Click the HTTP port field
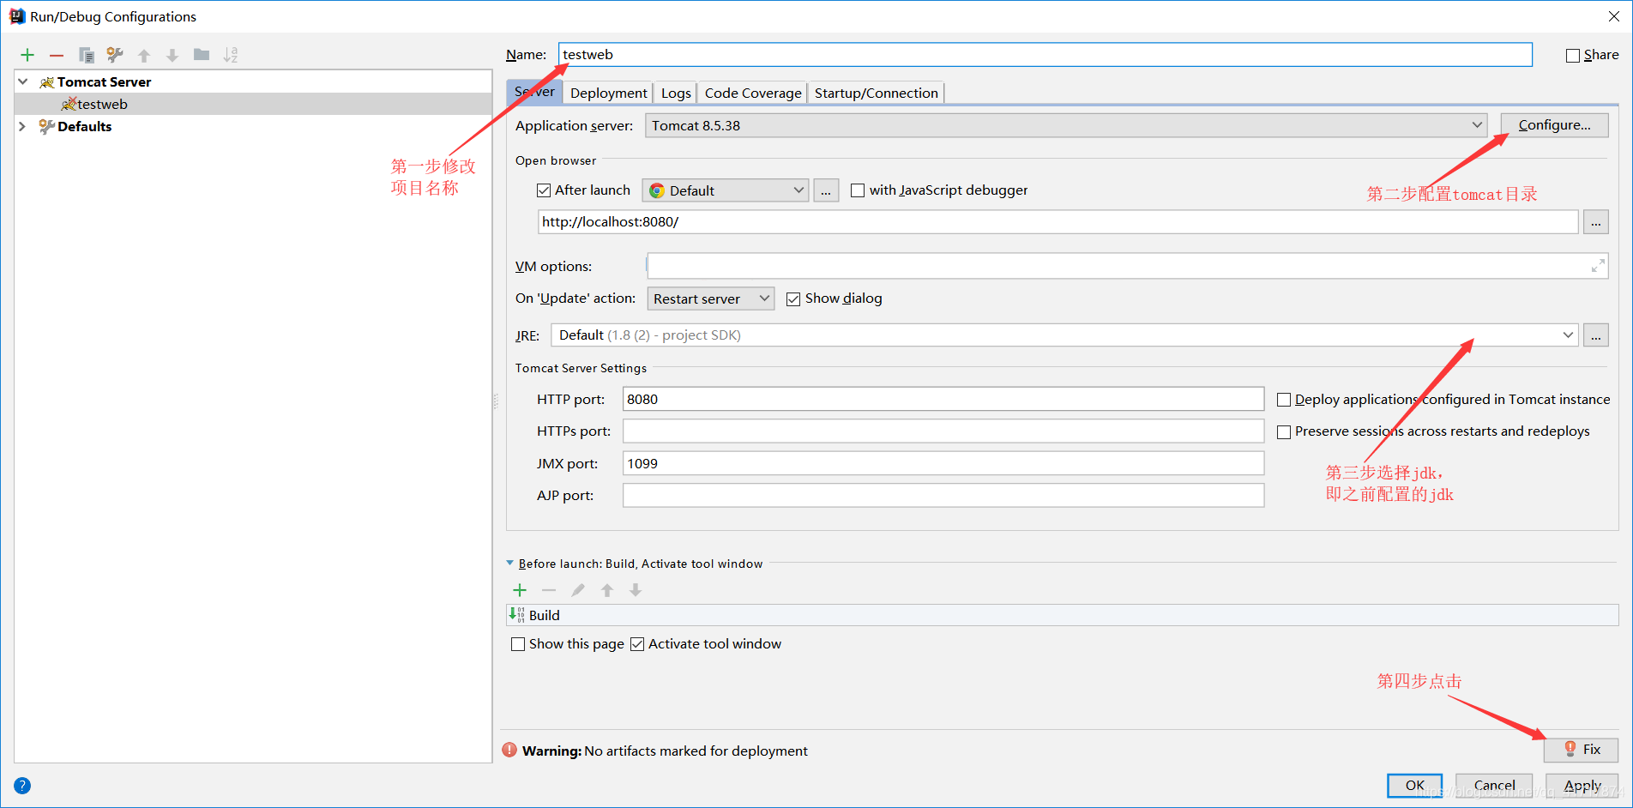1633x808 pixels. [x=943, y=399]
